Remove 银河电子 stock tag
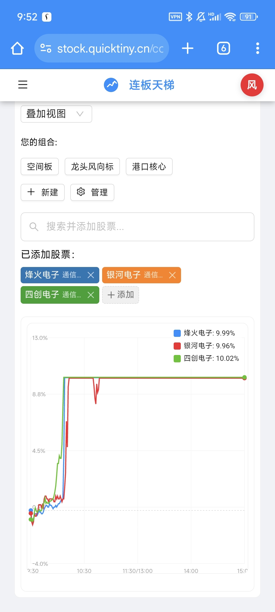Viewport: 275px width, 612px height. click(x=172, y=275)
